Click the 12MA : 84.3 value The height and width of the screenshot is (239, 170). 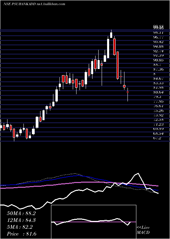(x=21, y=220)
